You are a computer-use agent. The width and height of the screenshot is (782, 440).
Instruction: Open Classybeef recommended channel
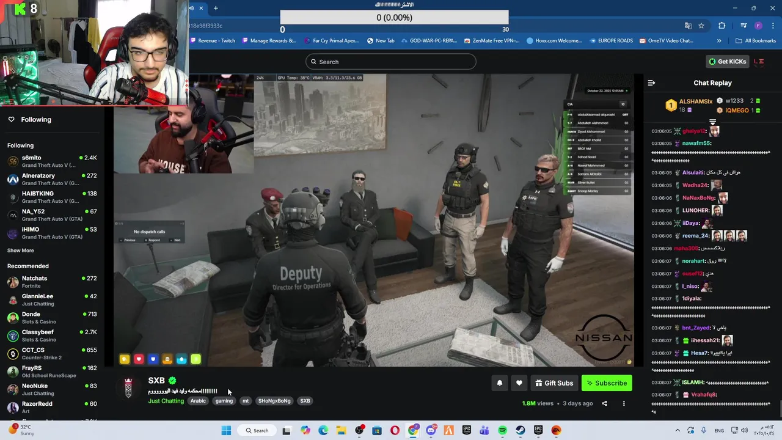[x=52, y=335]
